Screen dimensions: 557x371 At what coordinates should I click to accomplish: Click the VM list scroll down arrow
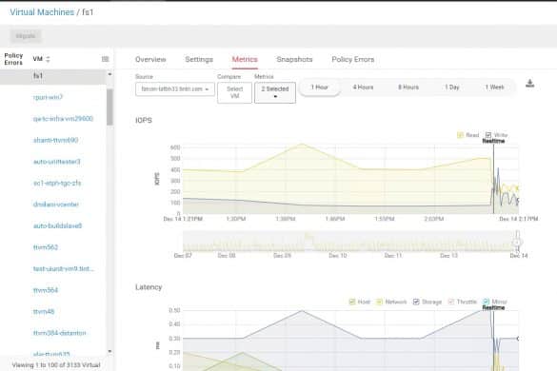(109, 351)
